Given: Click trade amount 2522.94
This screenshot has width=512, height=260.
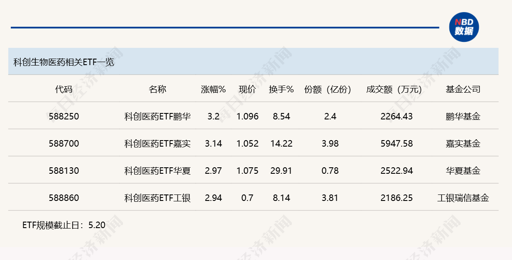Looking at the screenshot, I should [396, 171].
